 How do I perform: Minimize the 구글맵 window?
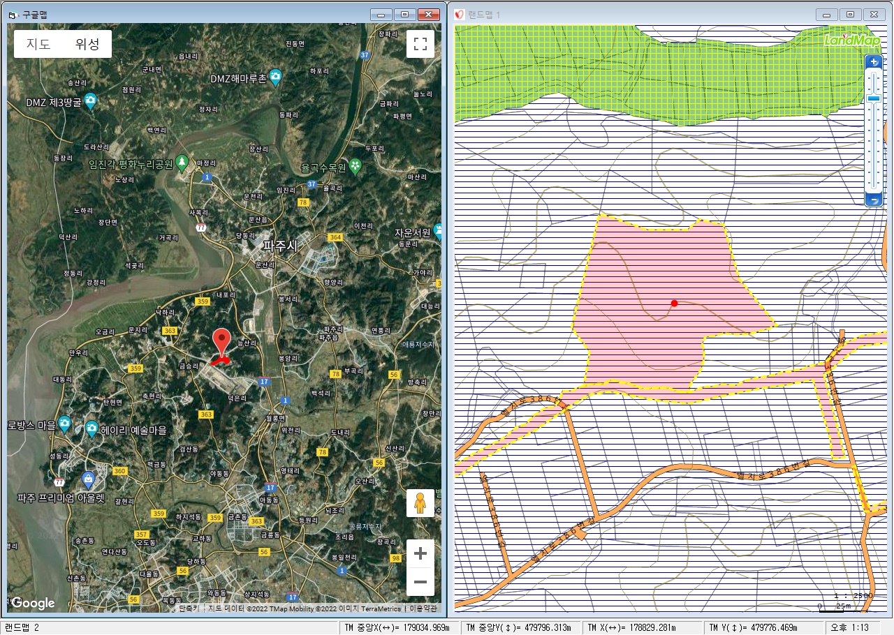(381, 14)
